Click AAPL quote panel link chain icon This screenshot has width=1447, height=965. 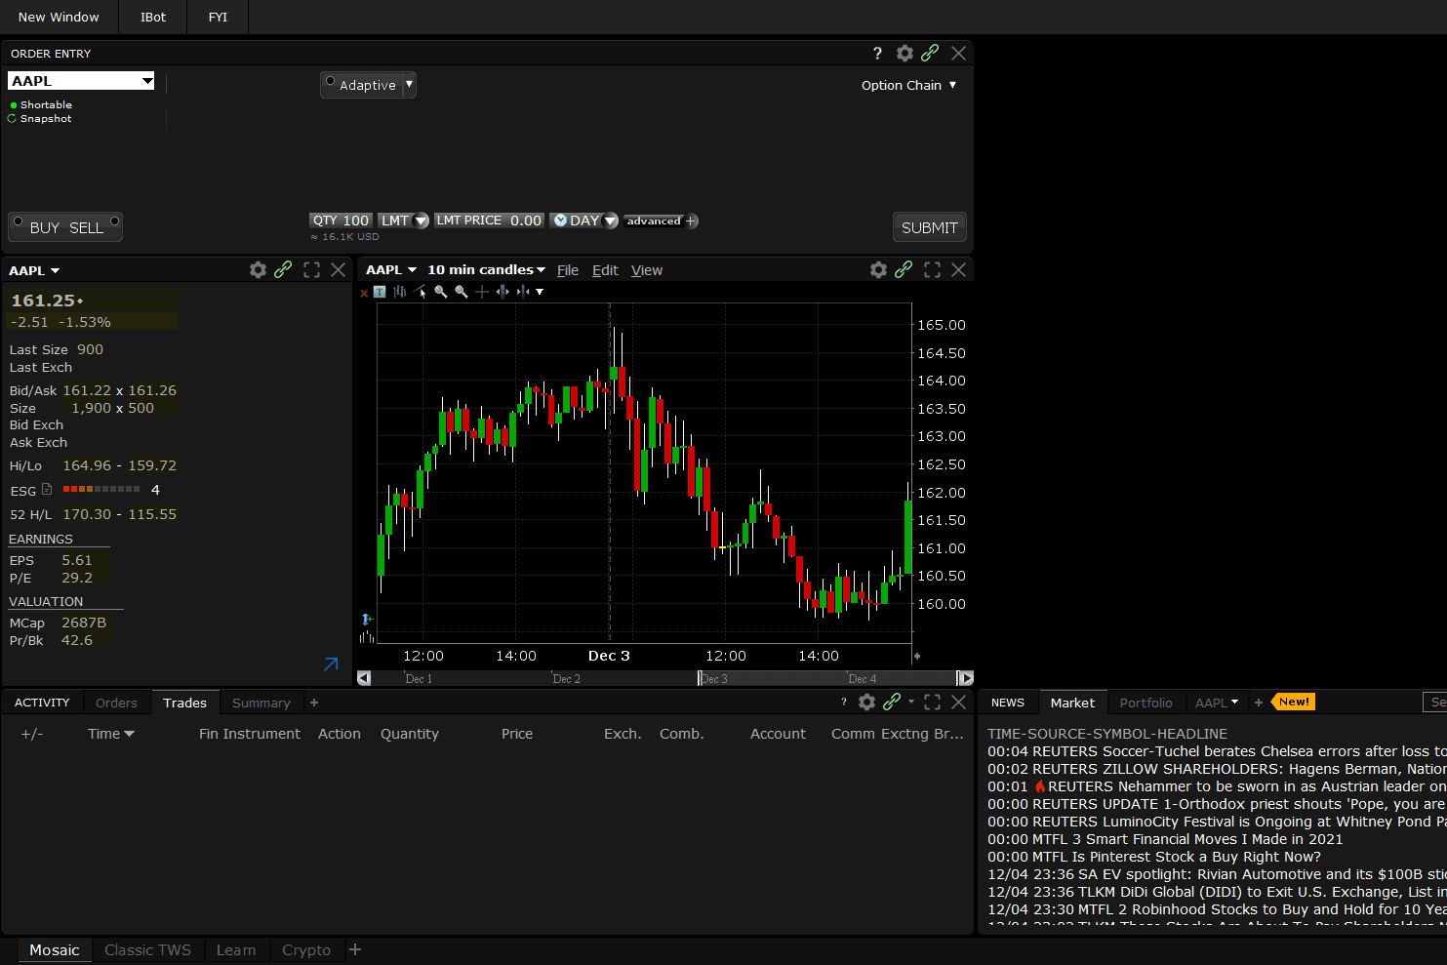coord(283,270)
